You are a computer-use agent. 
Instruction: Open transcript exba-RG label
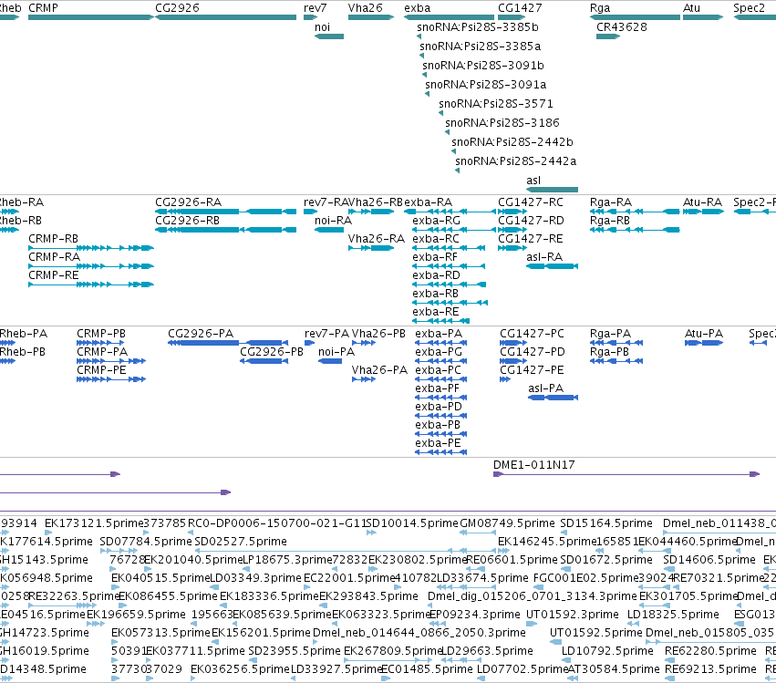point(436,221)
